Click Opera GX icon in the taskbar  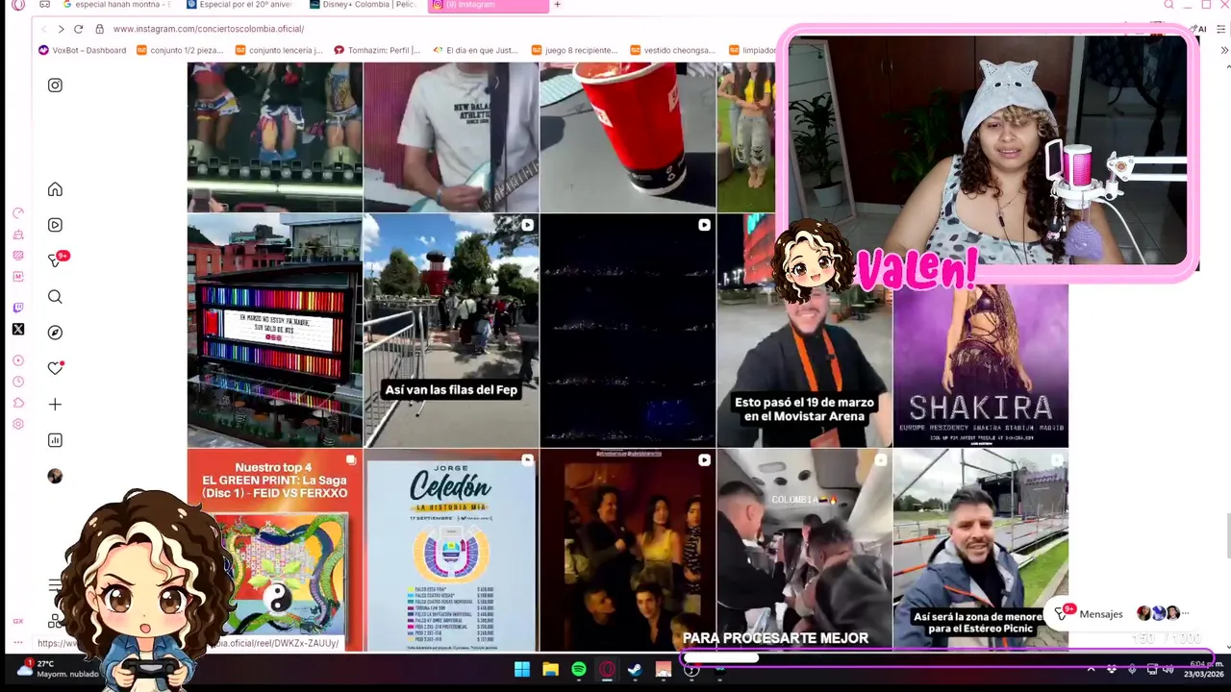607,669
